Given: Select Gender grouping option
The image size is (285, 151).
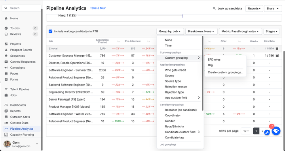Looking at the screenshot, I should click(x=170, y=121).
